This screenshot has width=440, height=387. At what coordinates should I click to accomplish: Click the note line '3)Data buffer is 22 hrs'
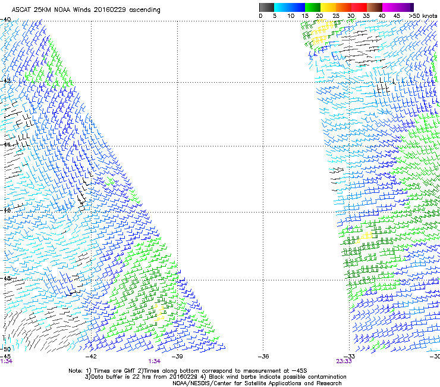pyautogui.click(x=215, y=377)
